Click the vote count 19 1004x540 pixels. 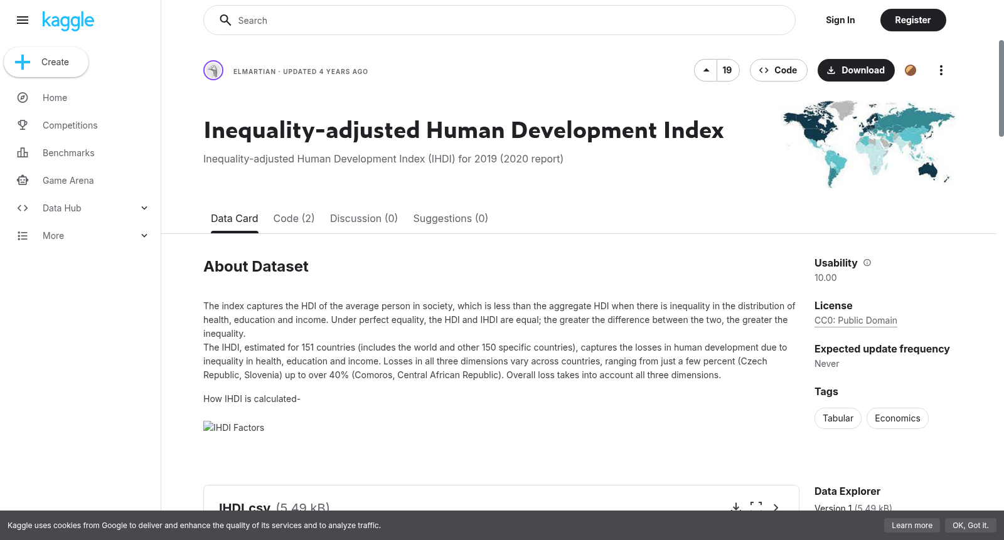[727, 70]
